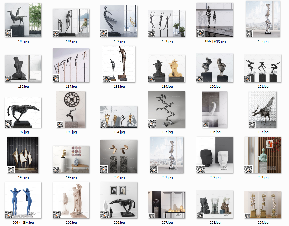The width and height of the screenshot is (289, 226).
Task: Select the 186.jpg black torso sculpture thumbnail
Action: point(23,68)
